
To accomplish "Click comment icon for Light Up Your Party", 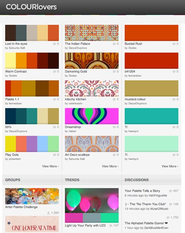I will [111, 226].
